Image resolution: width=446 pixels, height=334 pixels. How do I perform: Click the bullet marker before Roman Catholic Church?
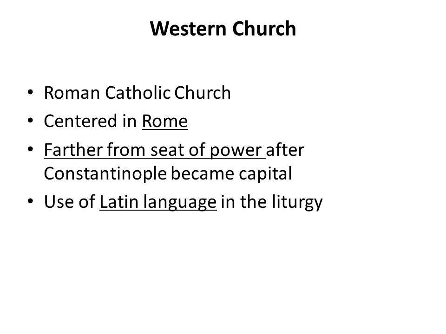[x=31, y=92]
